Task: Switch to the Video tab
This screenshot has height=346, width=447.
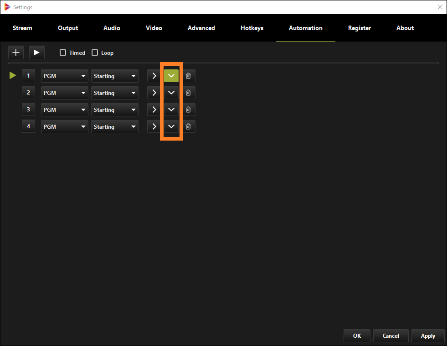Action: (154, 28)
